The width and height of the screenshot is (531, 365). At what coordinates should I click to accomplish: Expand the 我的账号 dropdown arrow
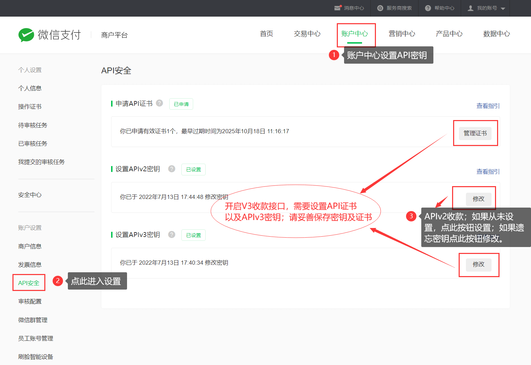point(503,9)
